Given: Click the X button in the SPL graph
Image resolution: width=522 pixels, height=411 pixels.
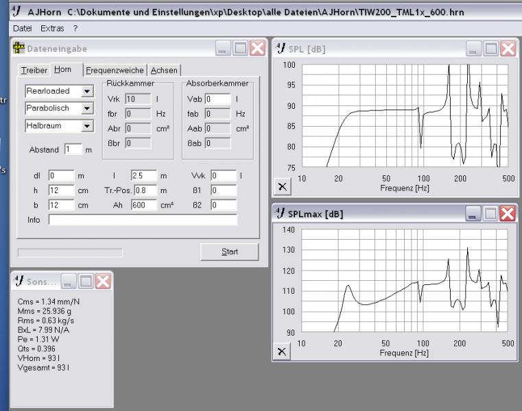Looking at the screenshot, I should tap(282, 186).
